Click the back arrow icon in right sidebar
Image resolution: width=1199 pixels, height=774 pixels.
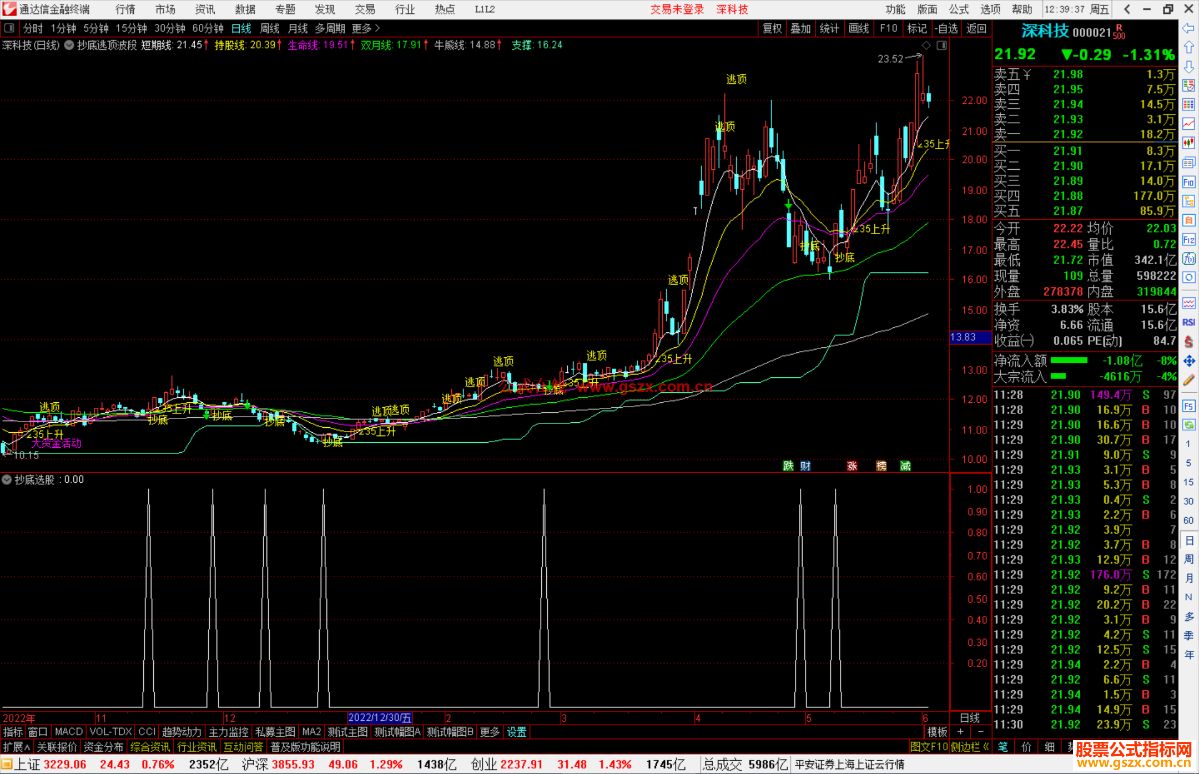[1188, 28]
